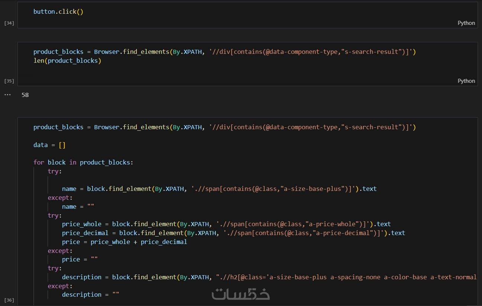The width and height of the screenshot is (482, 306).
Task: Click the name = block.find_element line
Action: (x=219, y=189)
